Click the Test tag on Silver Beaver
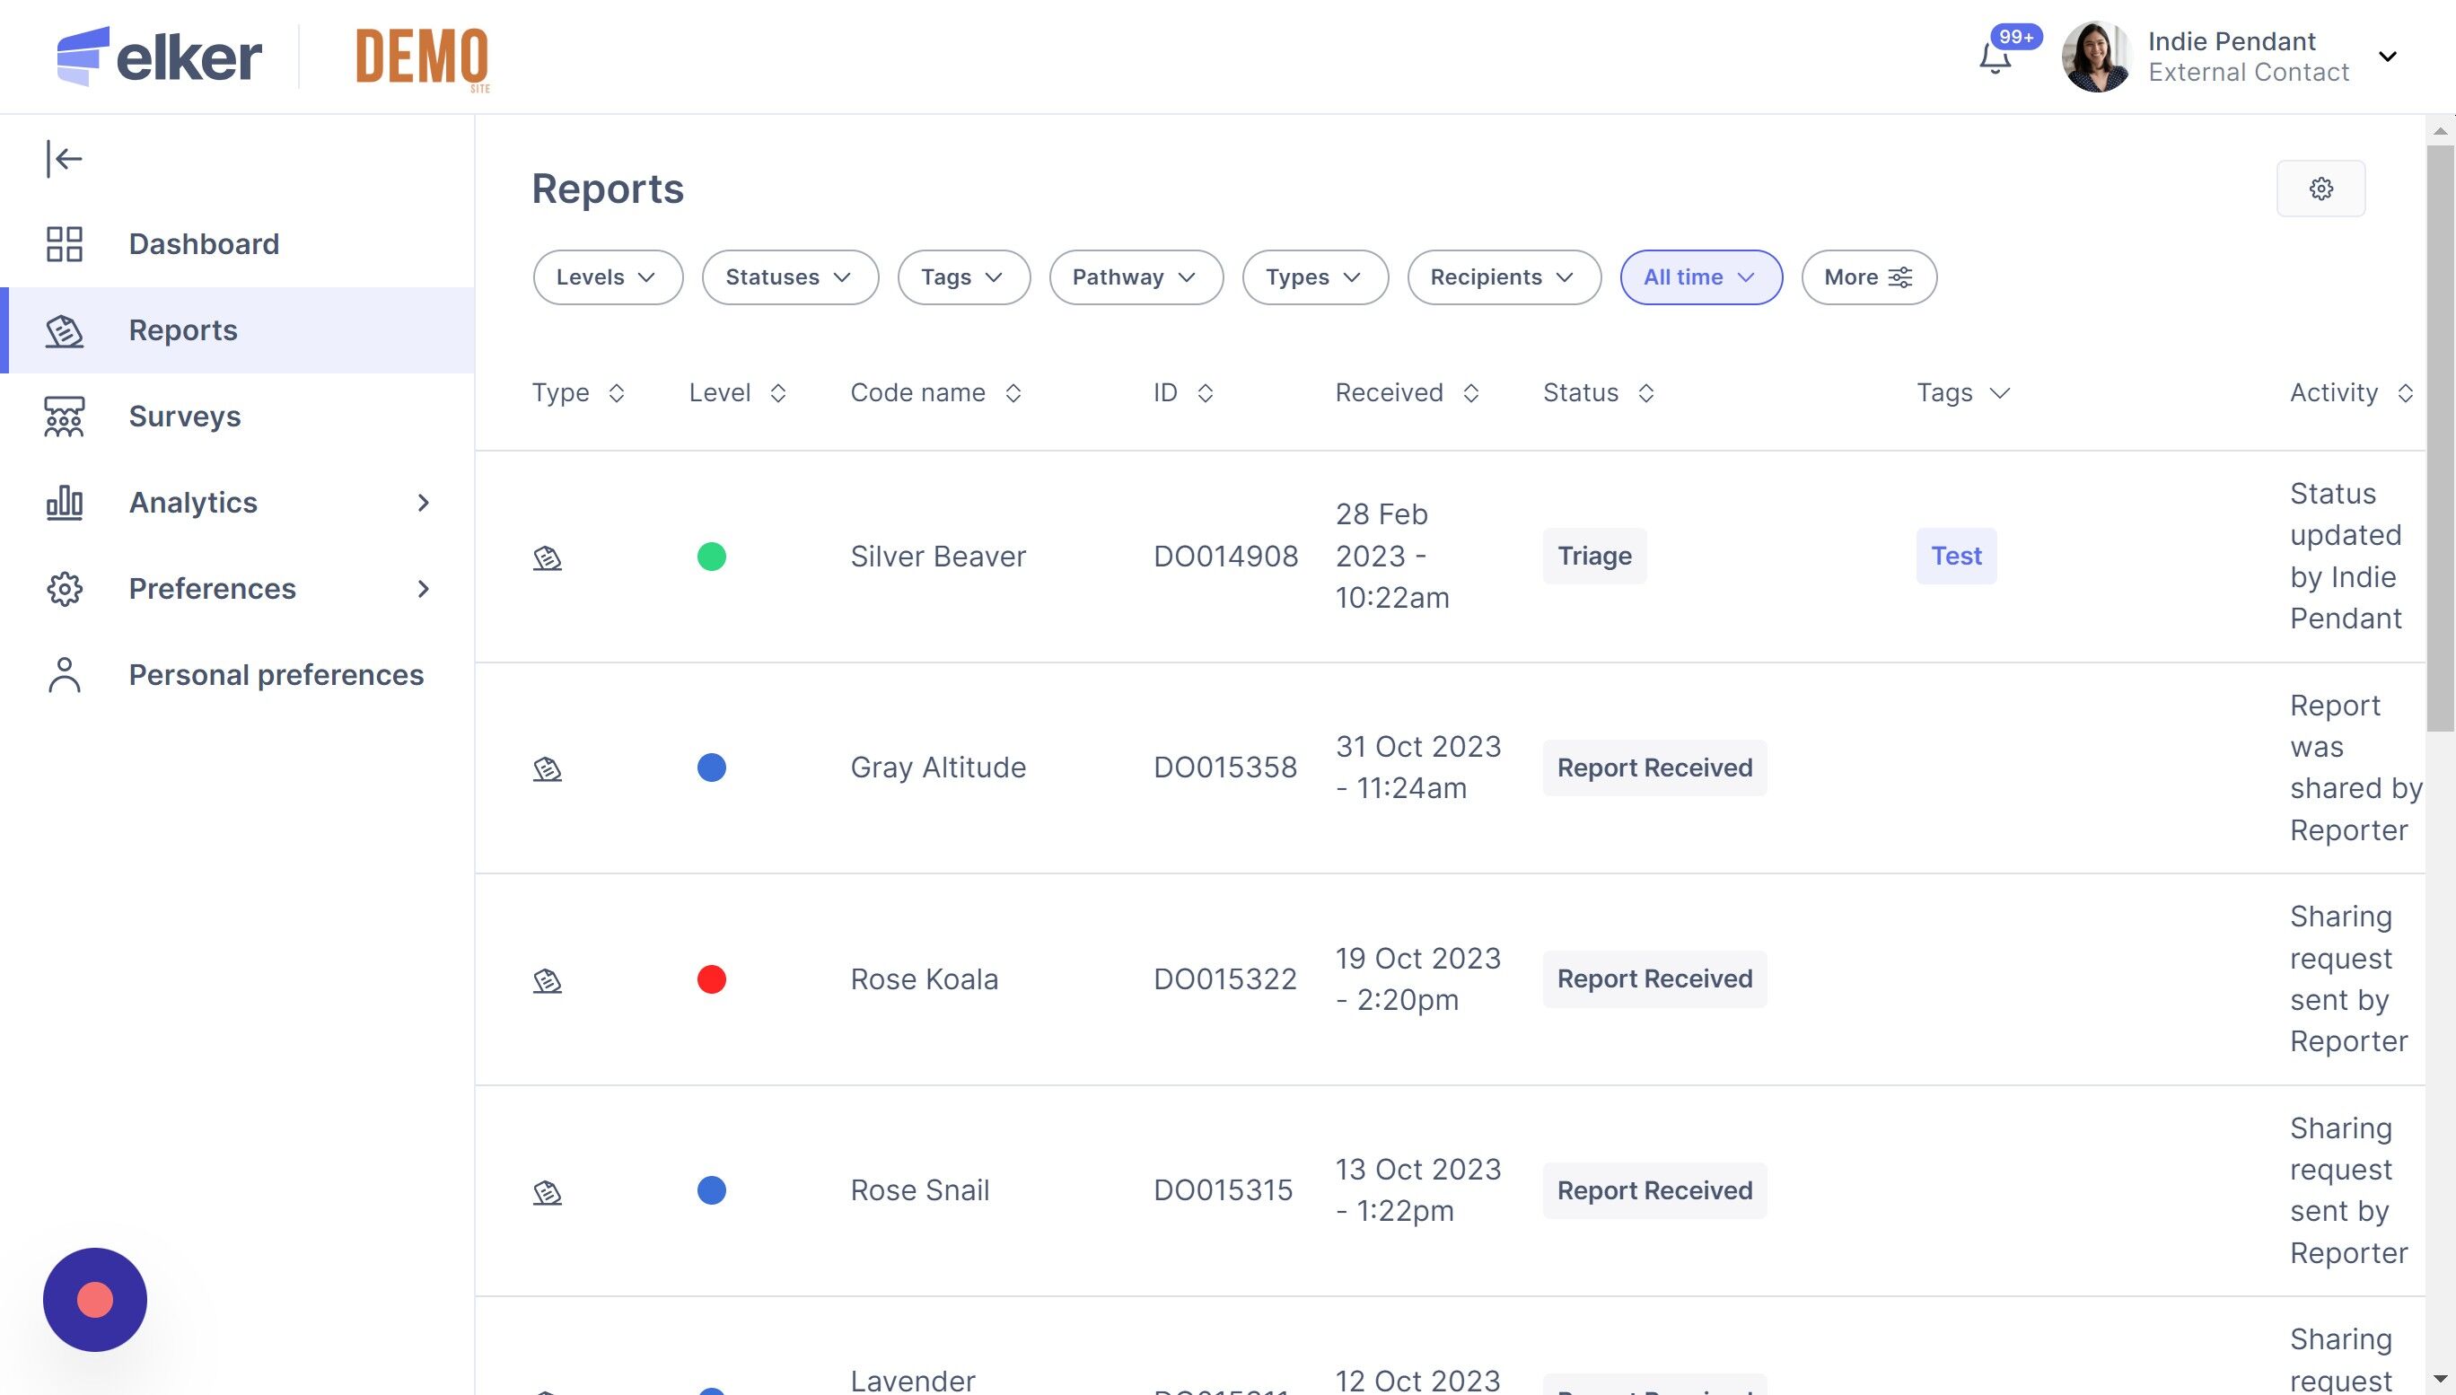Viewport: 2456px width, 1395px height. [x=1955, y=557]
